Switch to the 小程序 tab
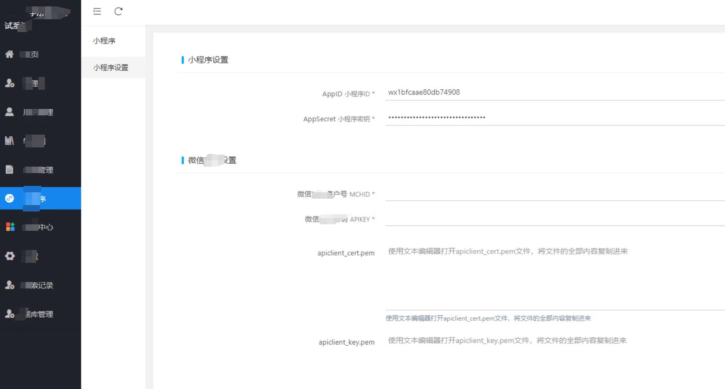 (103, 40)
